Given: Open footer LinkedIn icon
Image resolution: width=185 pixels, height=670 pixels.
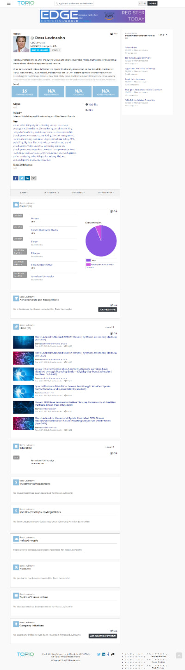Looking at the screenshot, I should (x=104, y=654).
